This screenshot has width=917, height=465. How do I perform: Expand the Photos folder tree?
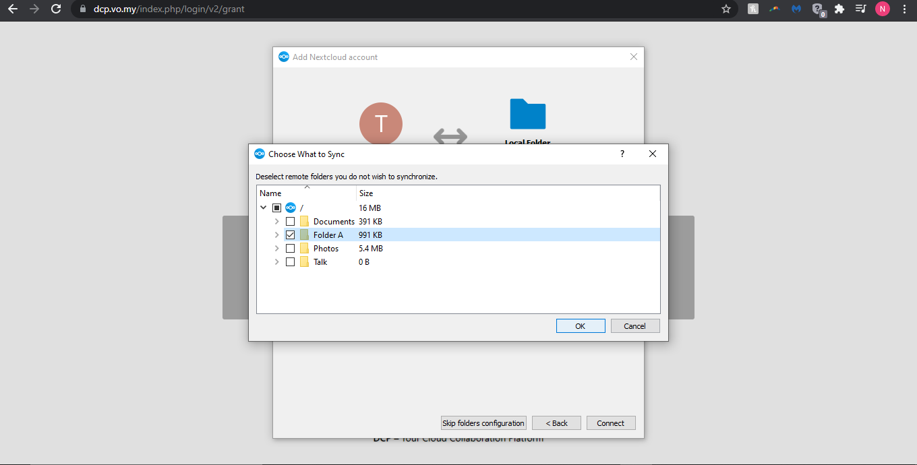point(276,248)
